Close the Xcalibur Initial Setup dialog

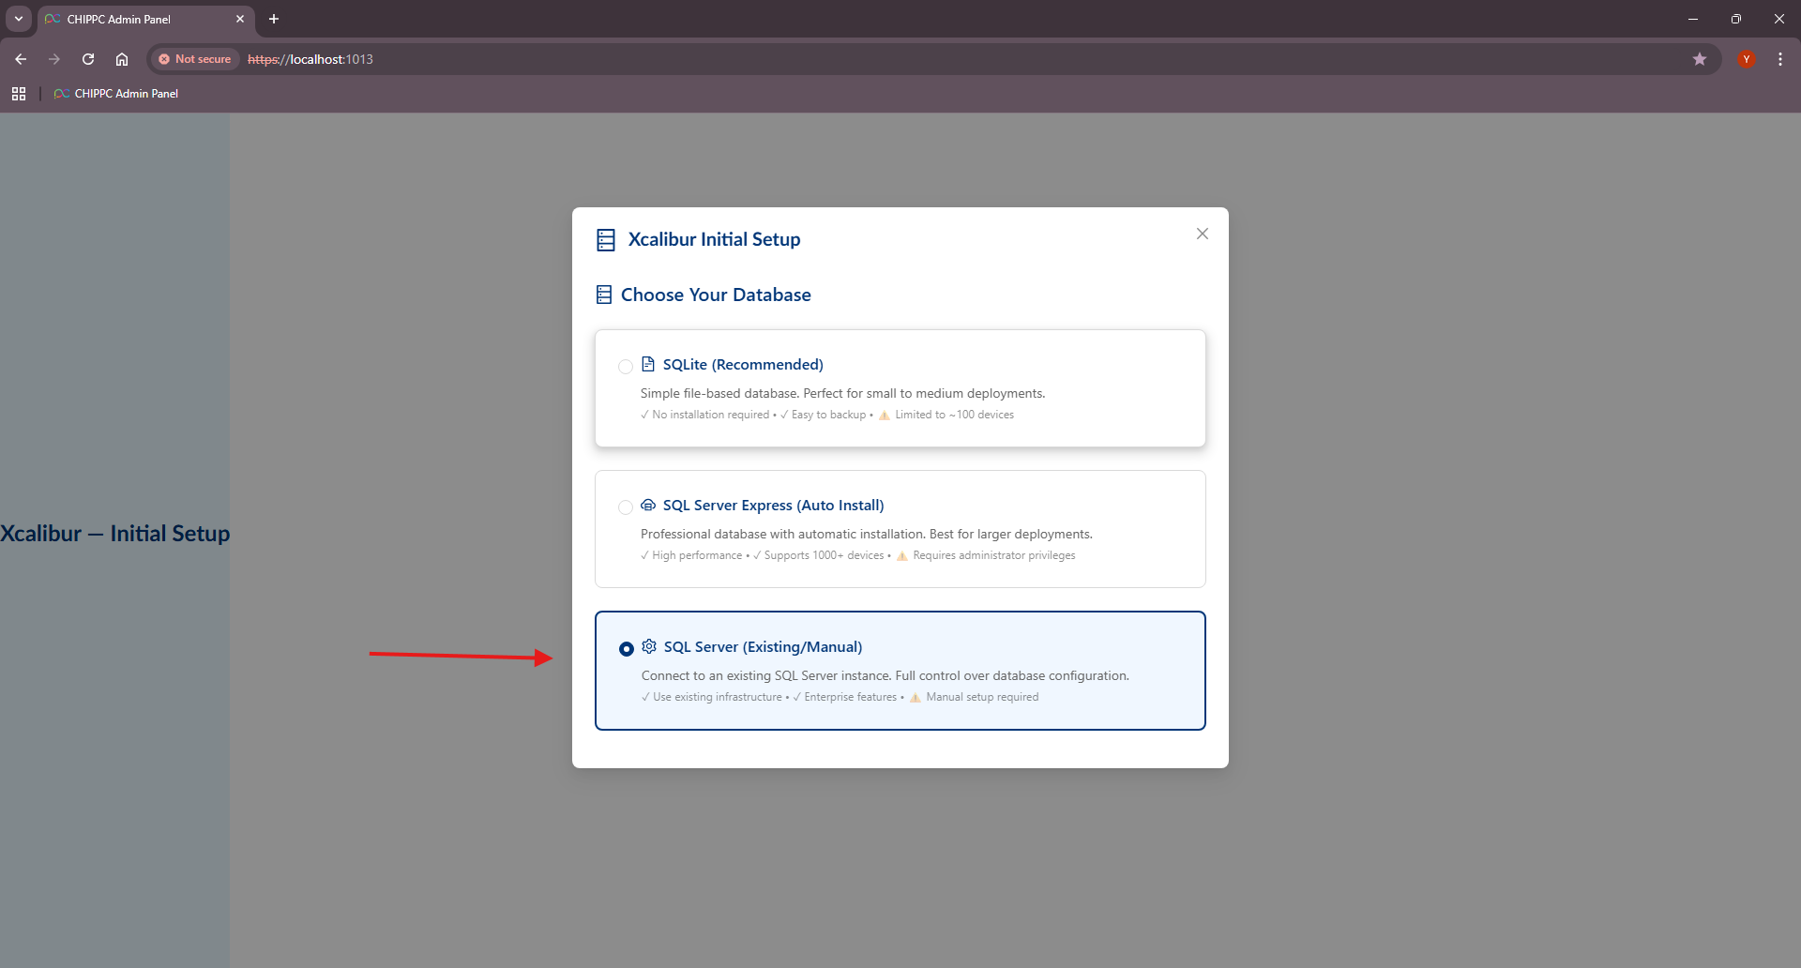[x=1202, y=234]
